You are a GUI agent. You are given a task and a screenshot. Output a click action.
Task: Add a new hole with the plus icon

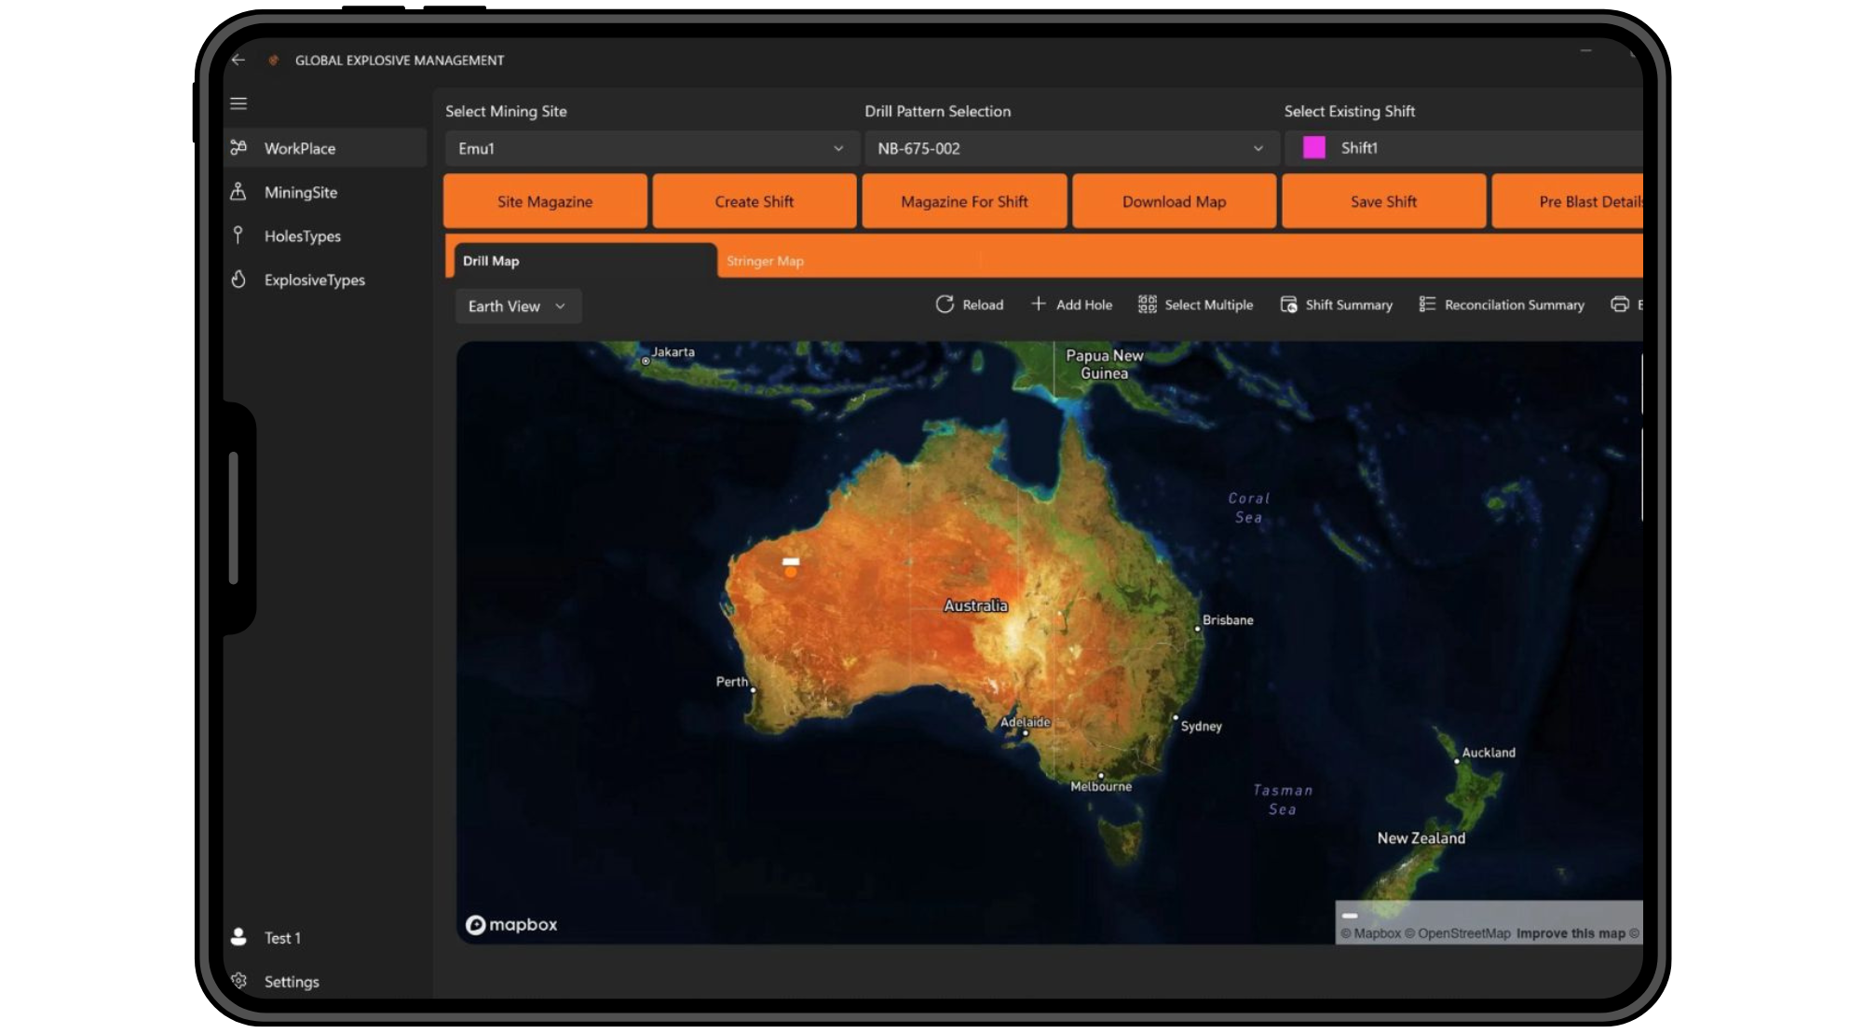(x=1038, y=305)
